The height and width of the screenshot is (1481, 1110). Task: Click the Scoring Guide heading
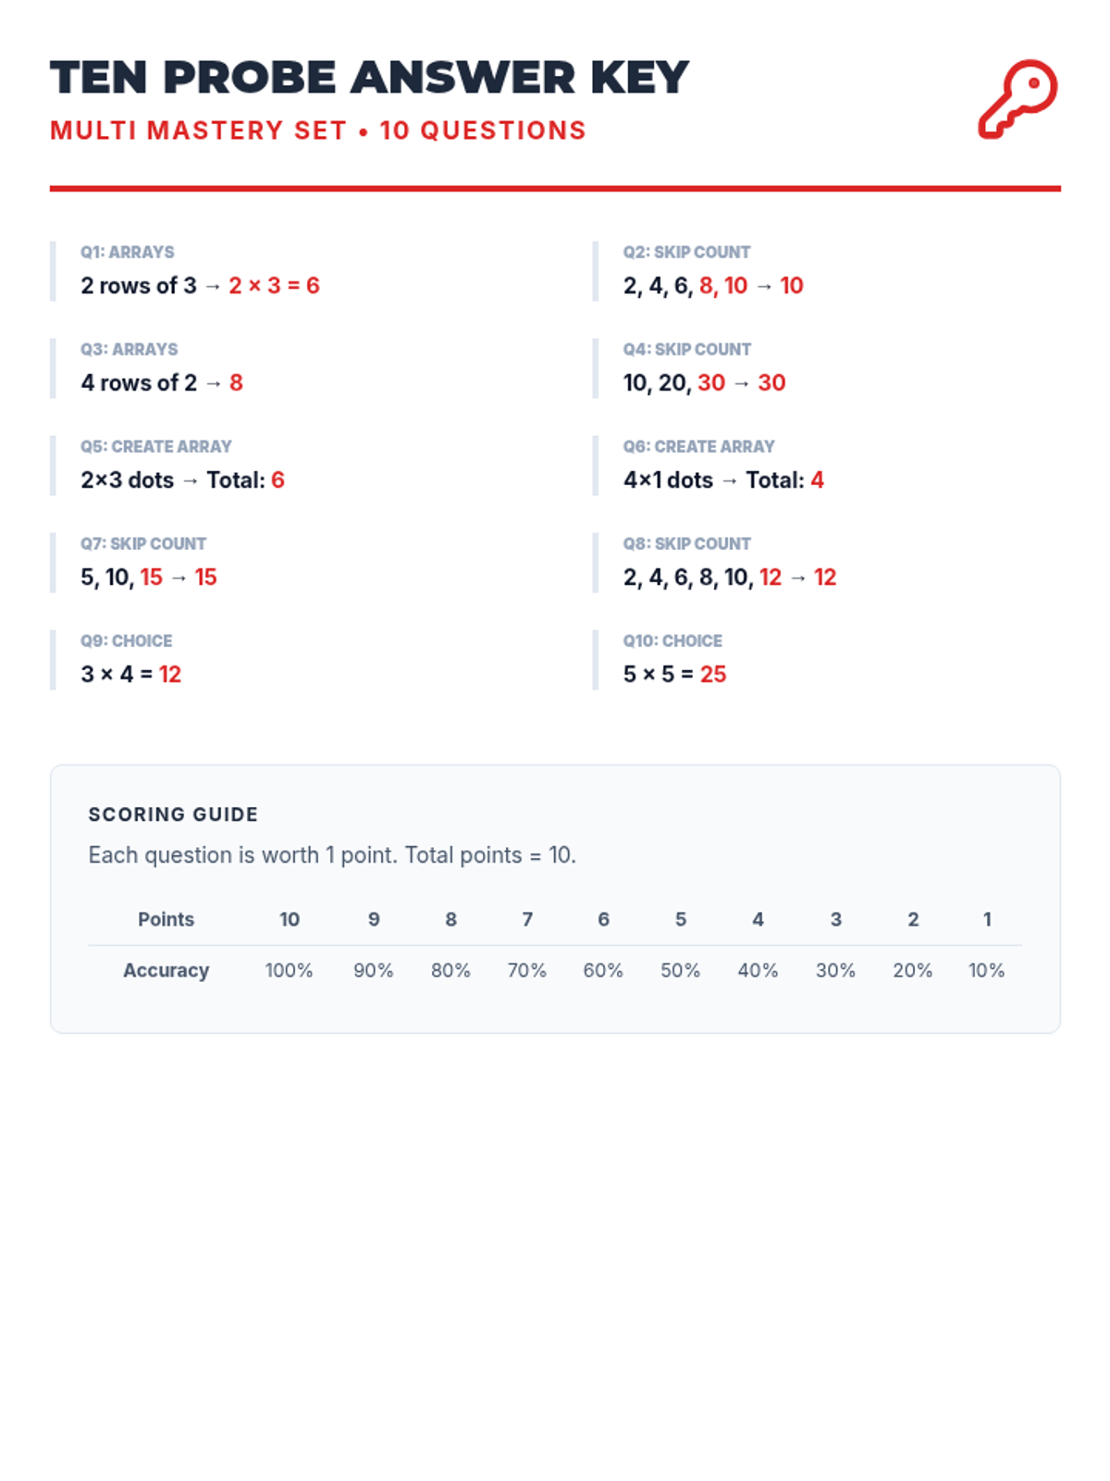(173, 815)
